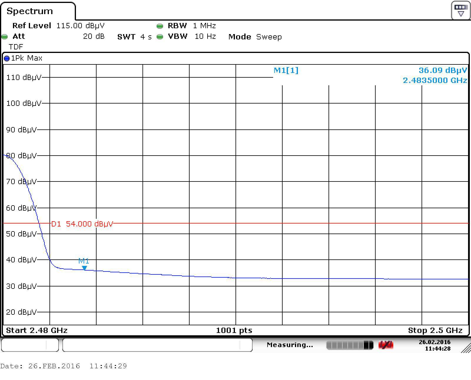The image size is (471, 380).
Task: Click the 36.09 dBµV marker value
Action: 443,70
